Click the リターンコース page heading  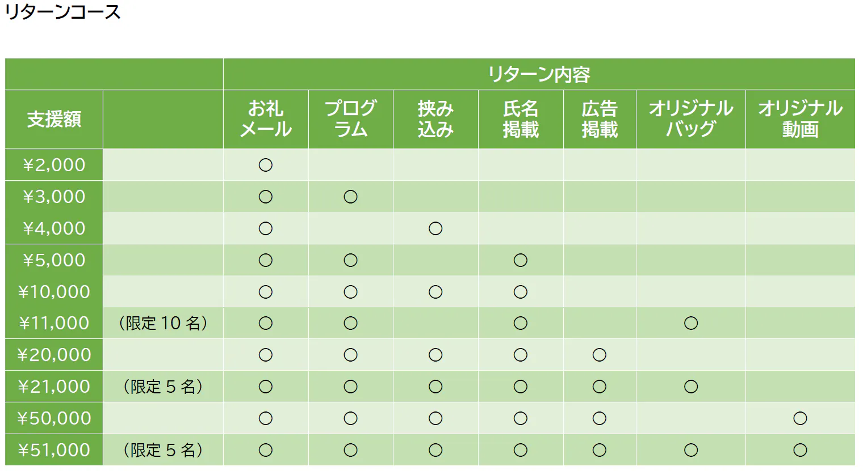pyautogui.click(x=62, y=12)
